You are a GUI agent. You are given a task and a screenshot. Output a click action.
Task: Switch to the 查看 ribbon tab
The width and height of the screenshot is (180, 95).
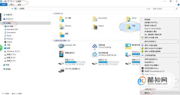pos(19,4)
